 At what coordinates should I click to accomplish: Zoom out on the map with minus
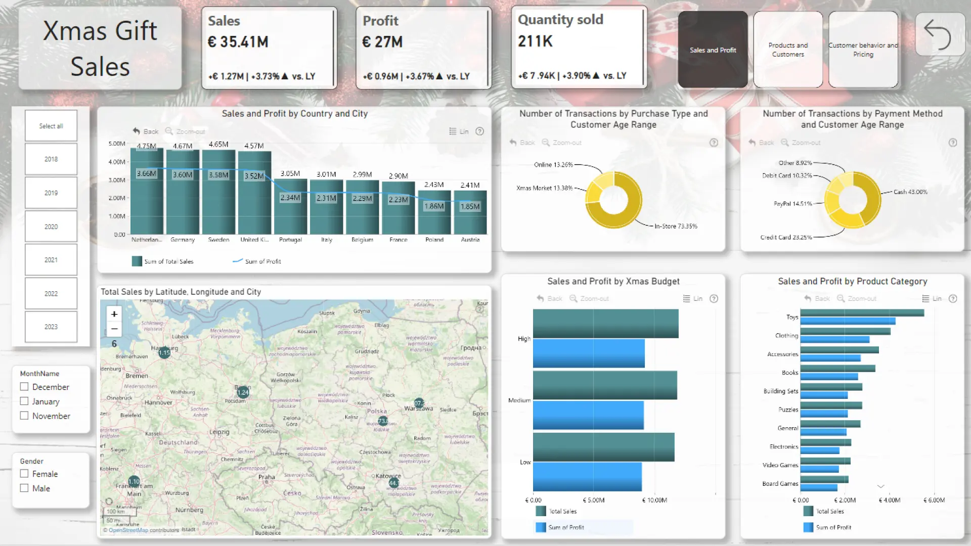coord(114,329)
